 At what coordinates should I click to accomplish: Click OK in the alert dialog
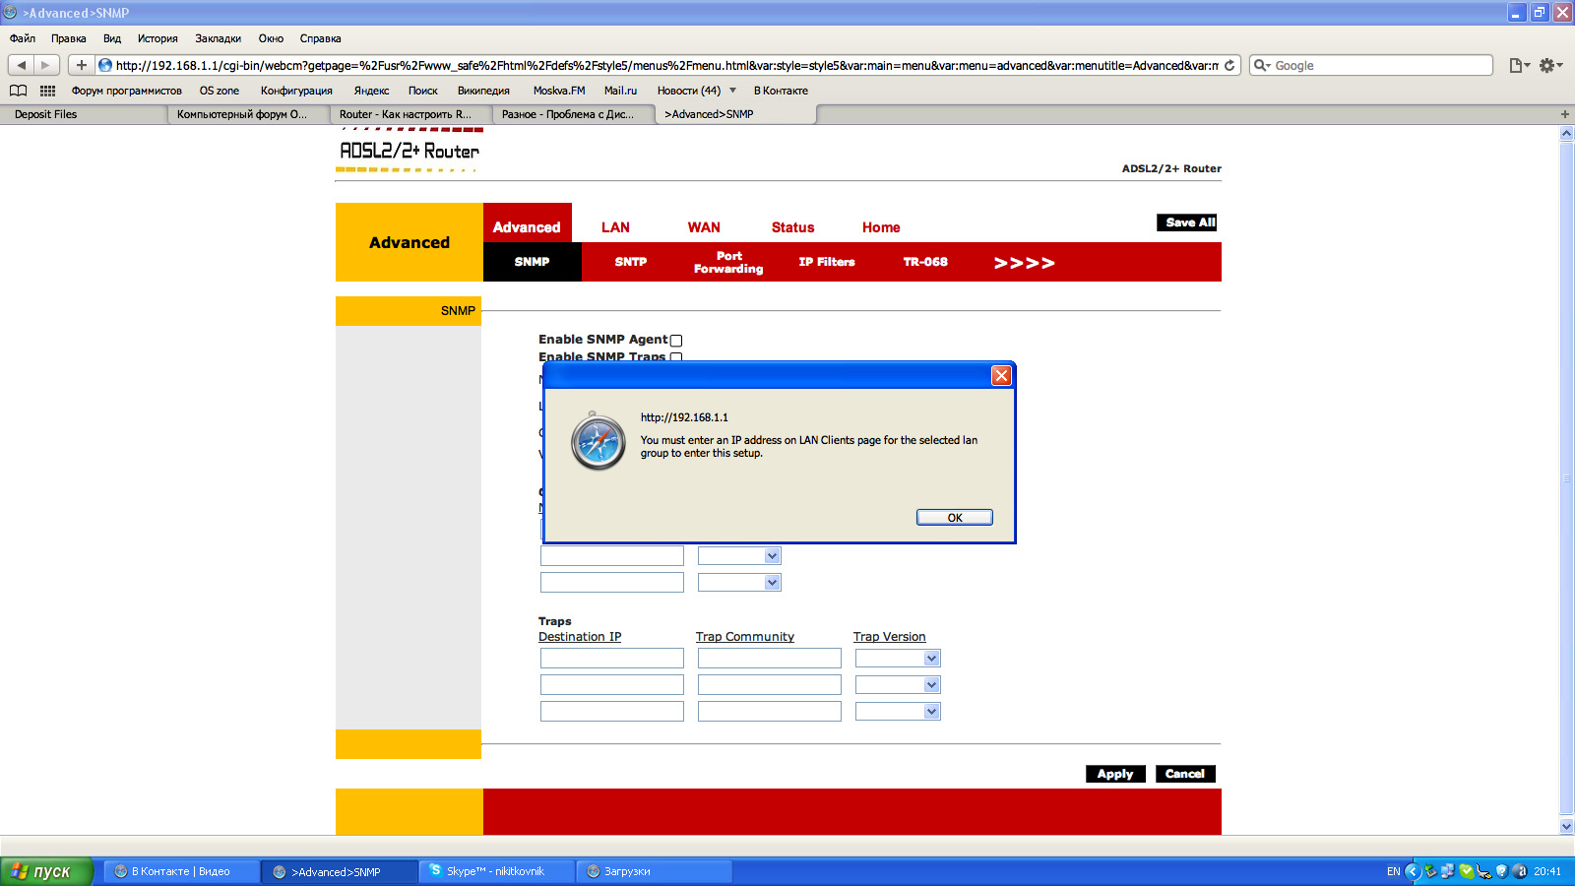(954, 518)
